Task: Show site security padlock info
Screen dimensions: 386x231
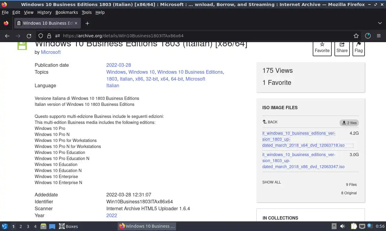Action: 49,36
